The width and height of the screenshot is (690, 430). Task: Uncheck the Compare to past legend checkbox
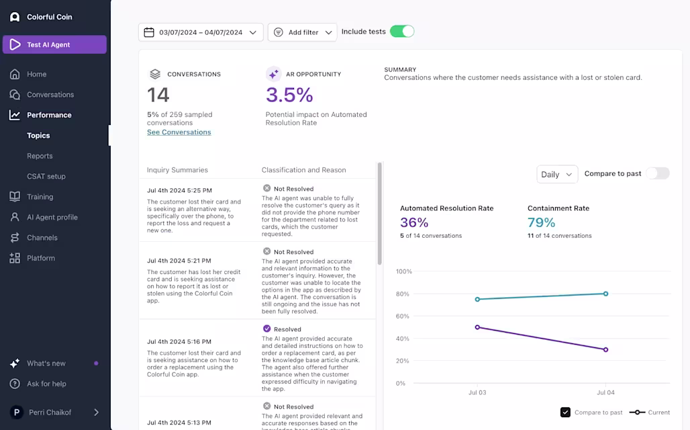click(x=565, y=413)
